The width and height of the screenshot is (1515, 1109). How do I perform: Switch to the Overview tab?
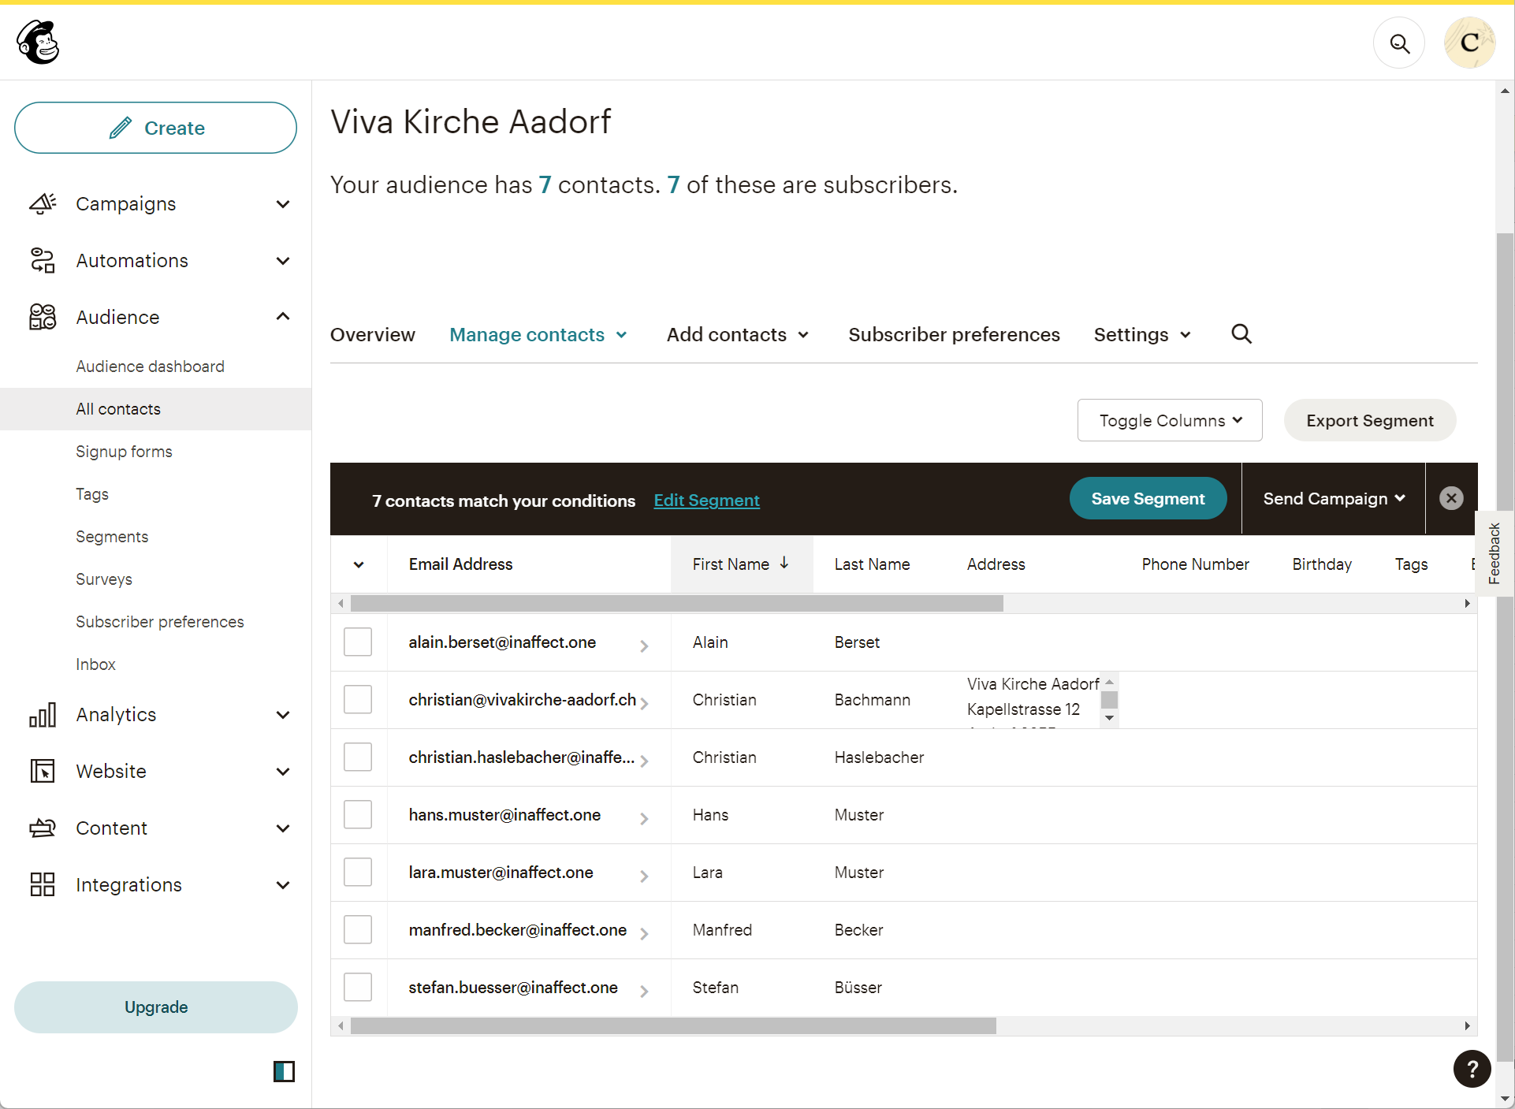coord(372,334)
